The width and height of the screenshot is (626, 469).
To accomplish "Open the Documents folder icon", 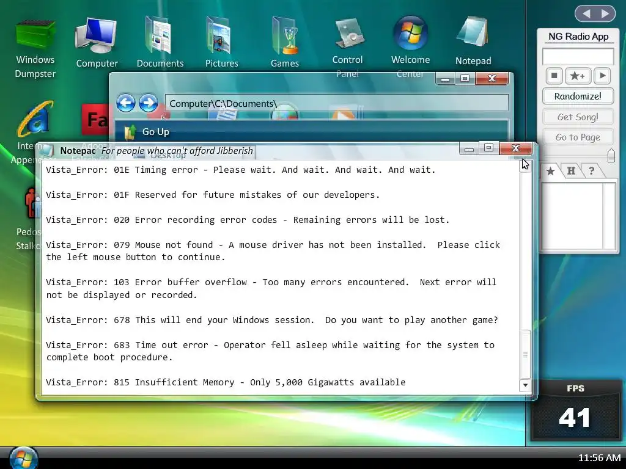I will [160, 43].
